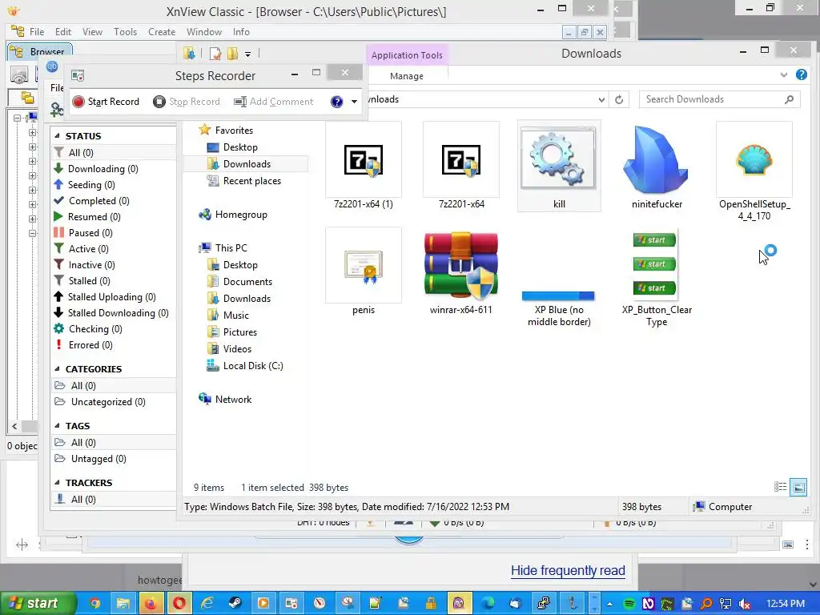Screen dimensions: 820x615
Task: Collapse the TAGS section
Action: point(57,426)
